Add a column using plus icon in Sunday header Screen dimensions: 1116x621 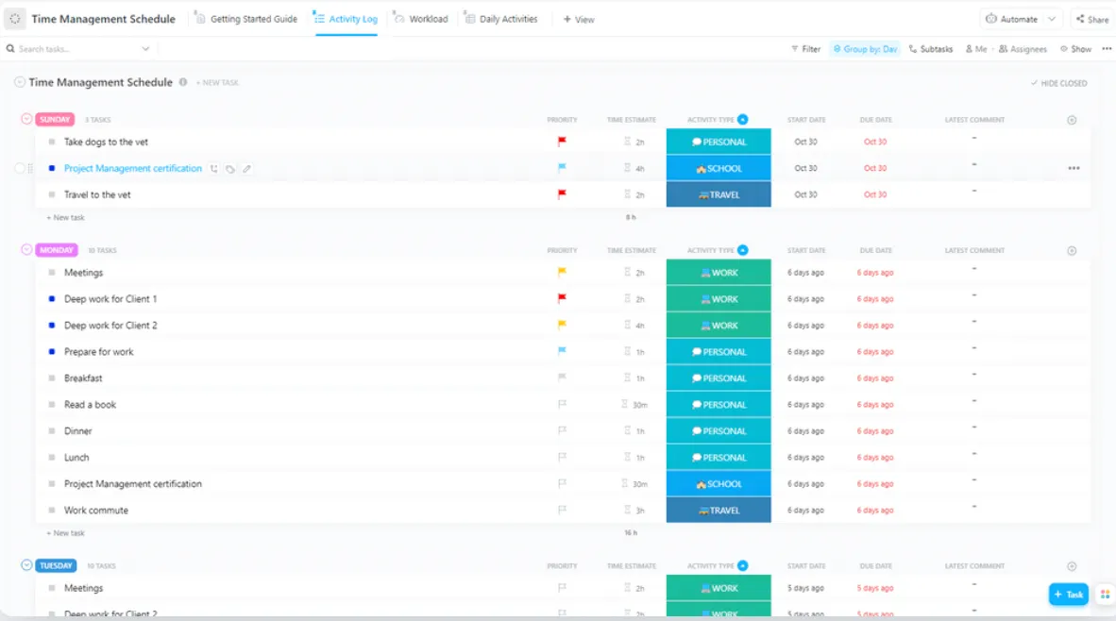click(x=1072, y=120)
